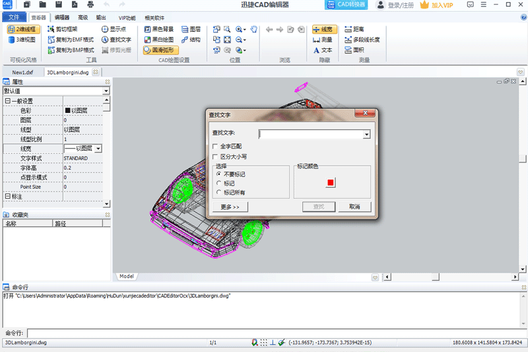528x352 pixels.
Task: Select the pan hand tool
Action: pos(254,29)
